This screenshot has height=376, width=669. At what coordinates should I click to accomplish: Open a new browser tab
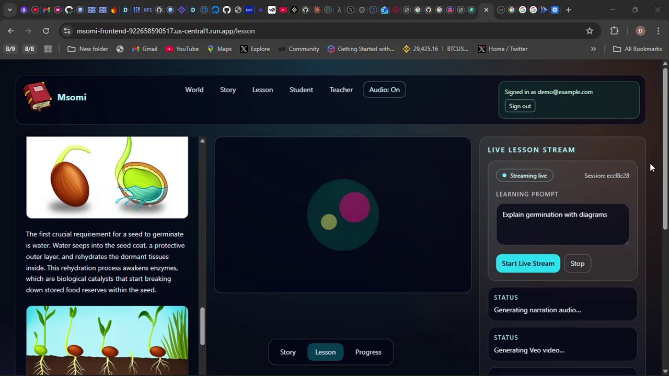(x=568, y=10)
